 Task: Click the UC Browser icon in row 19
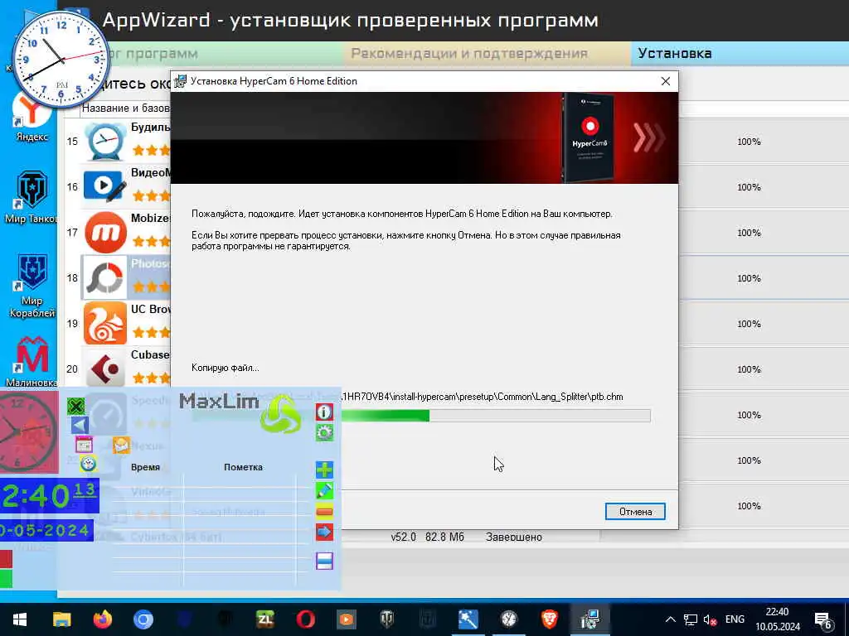(x=105, y=324)
